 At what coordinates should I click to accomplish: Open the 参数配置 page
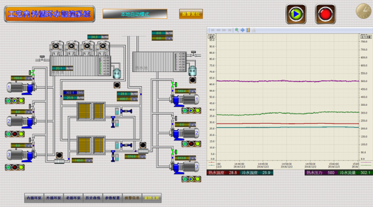(113, 198)
